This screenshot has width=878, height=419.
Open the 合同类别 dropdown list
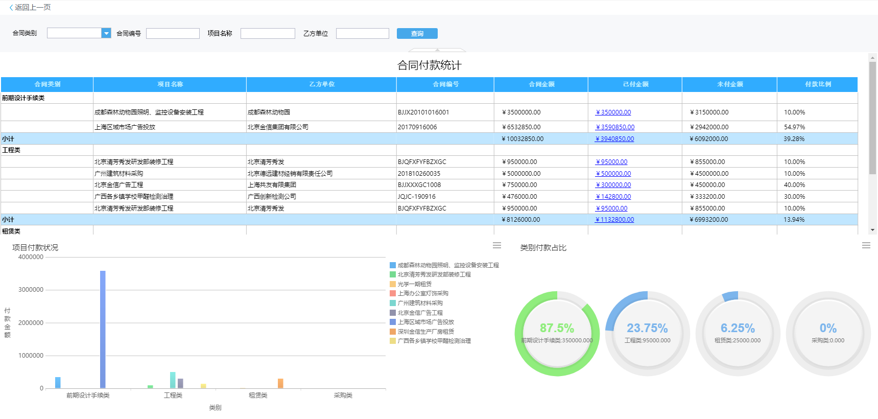[x=106, y=33]
